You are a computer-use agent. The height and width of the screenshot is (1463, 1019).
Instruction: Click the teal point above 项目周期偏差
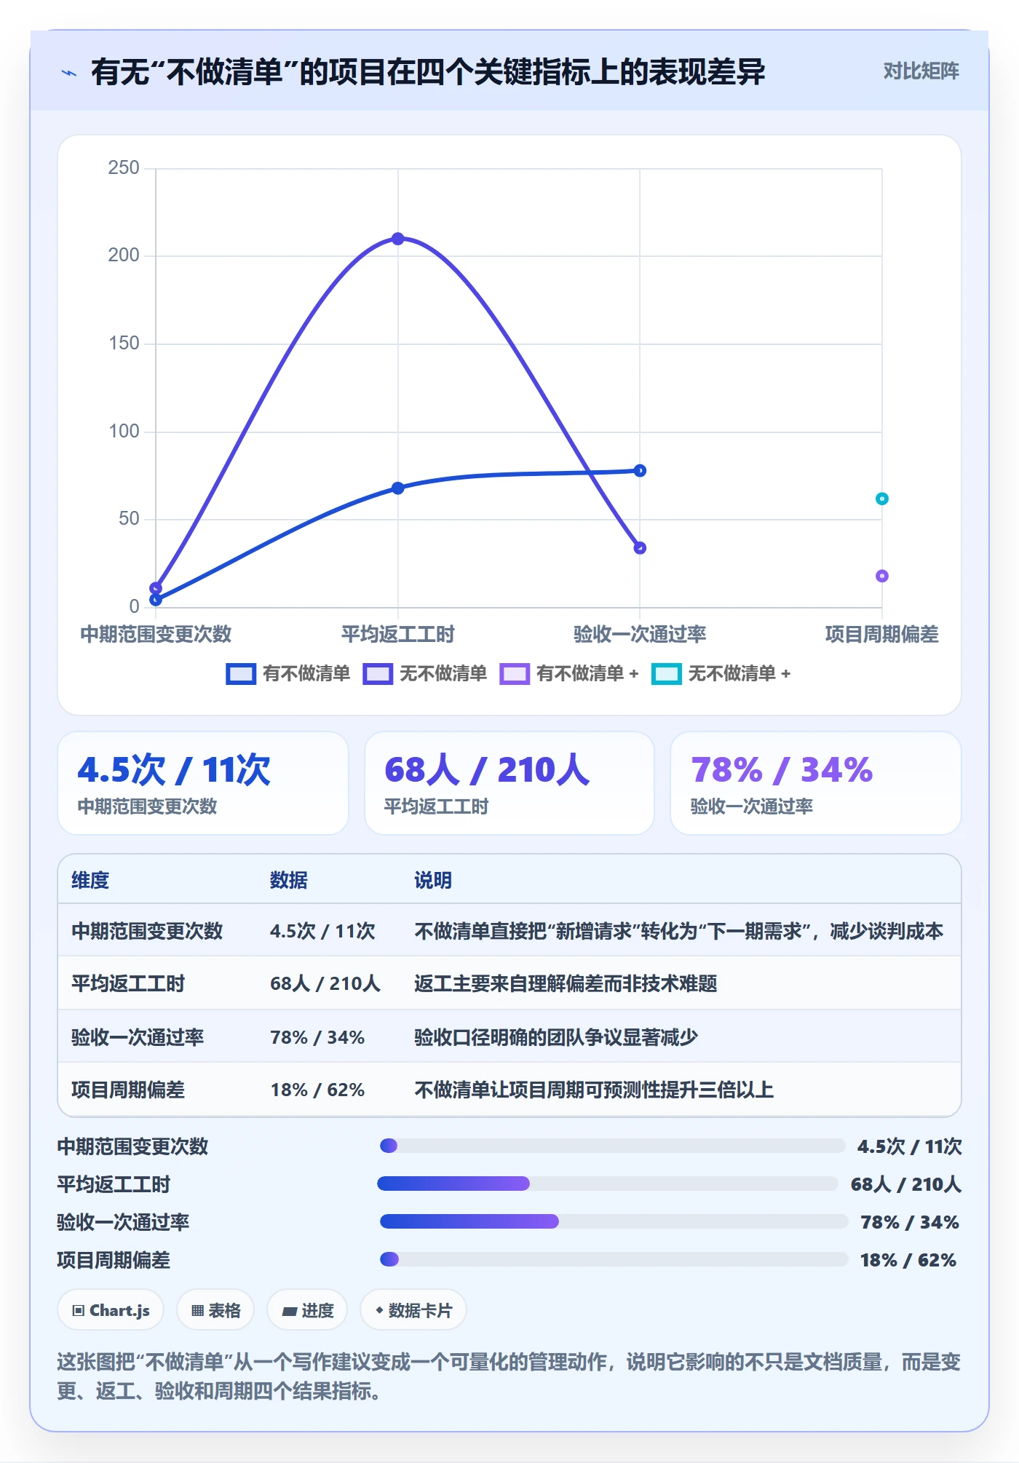881,499
